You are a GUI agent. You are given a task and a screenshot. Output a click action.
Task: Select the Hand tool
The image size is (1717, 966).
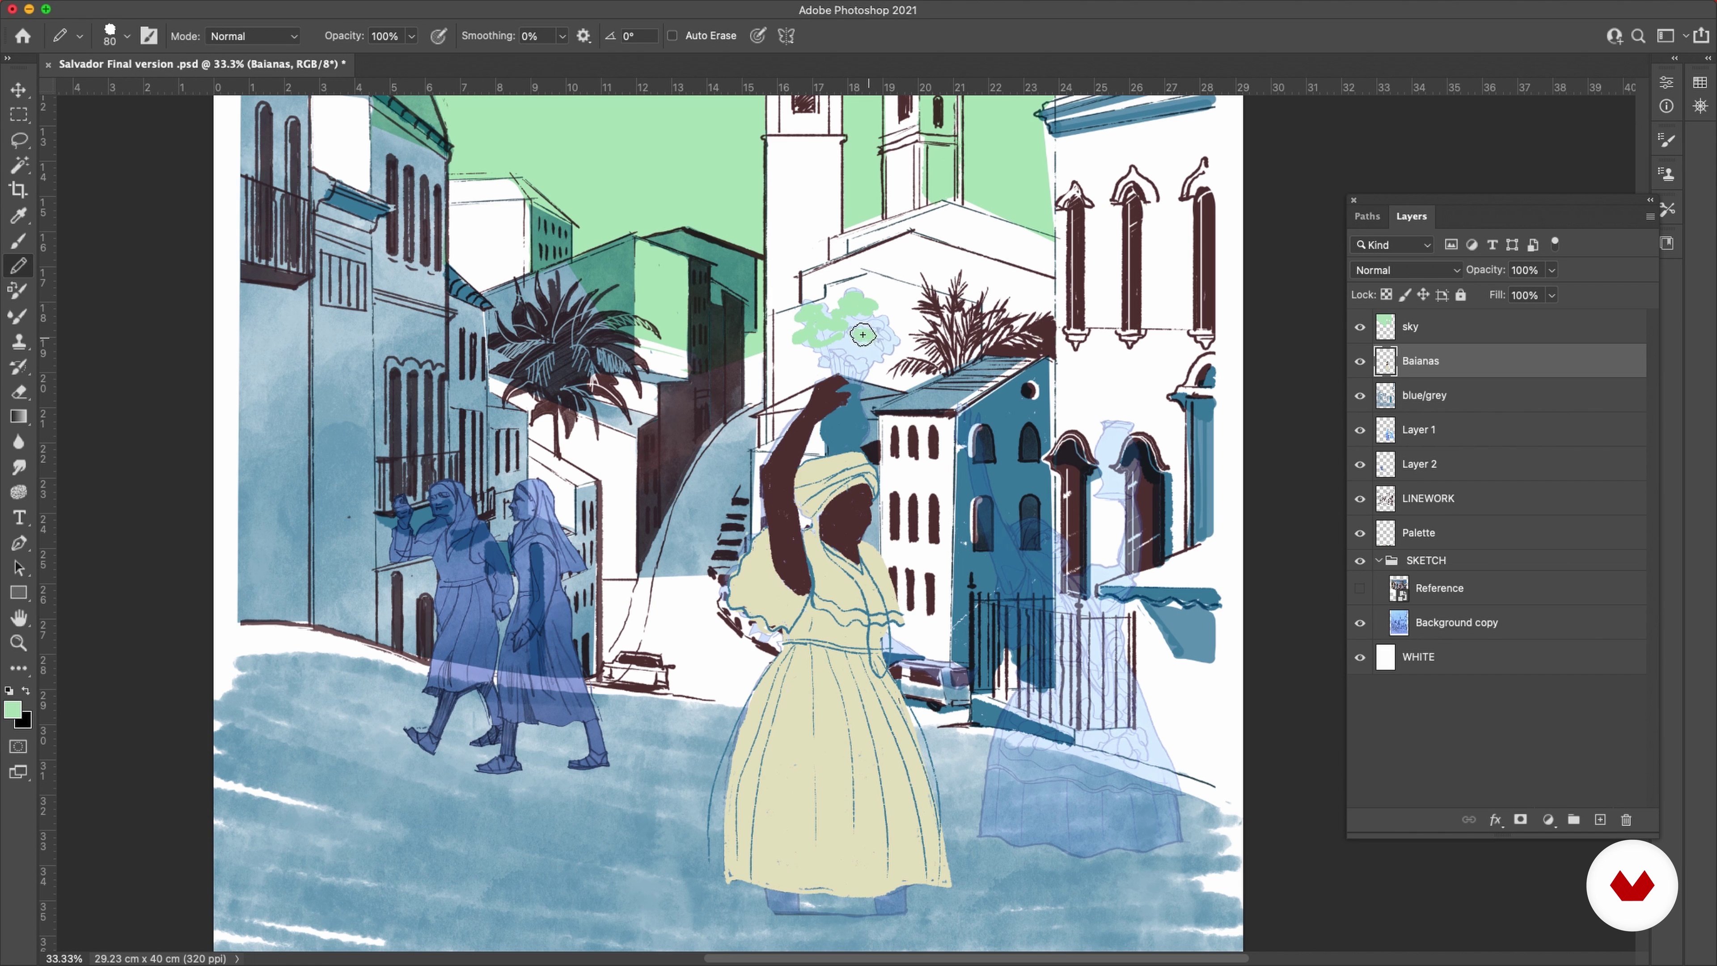click(19, 618)
